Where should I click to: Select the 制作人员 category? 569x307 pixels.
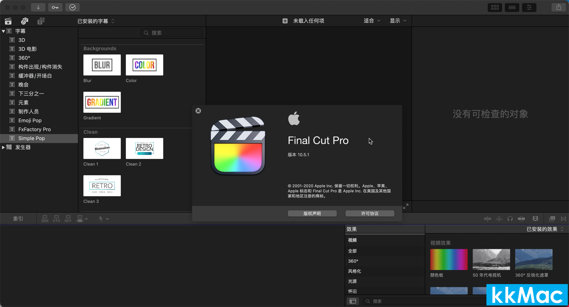pyautogui.click(x=39, y=112)
